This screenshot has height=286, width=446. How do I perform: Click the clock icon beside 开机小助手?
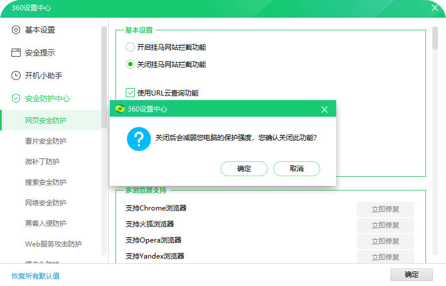16,76
